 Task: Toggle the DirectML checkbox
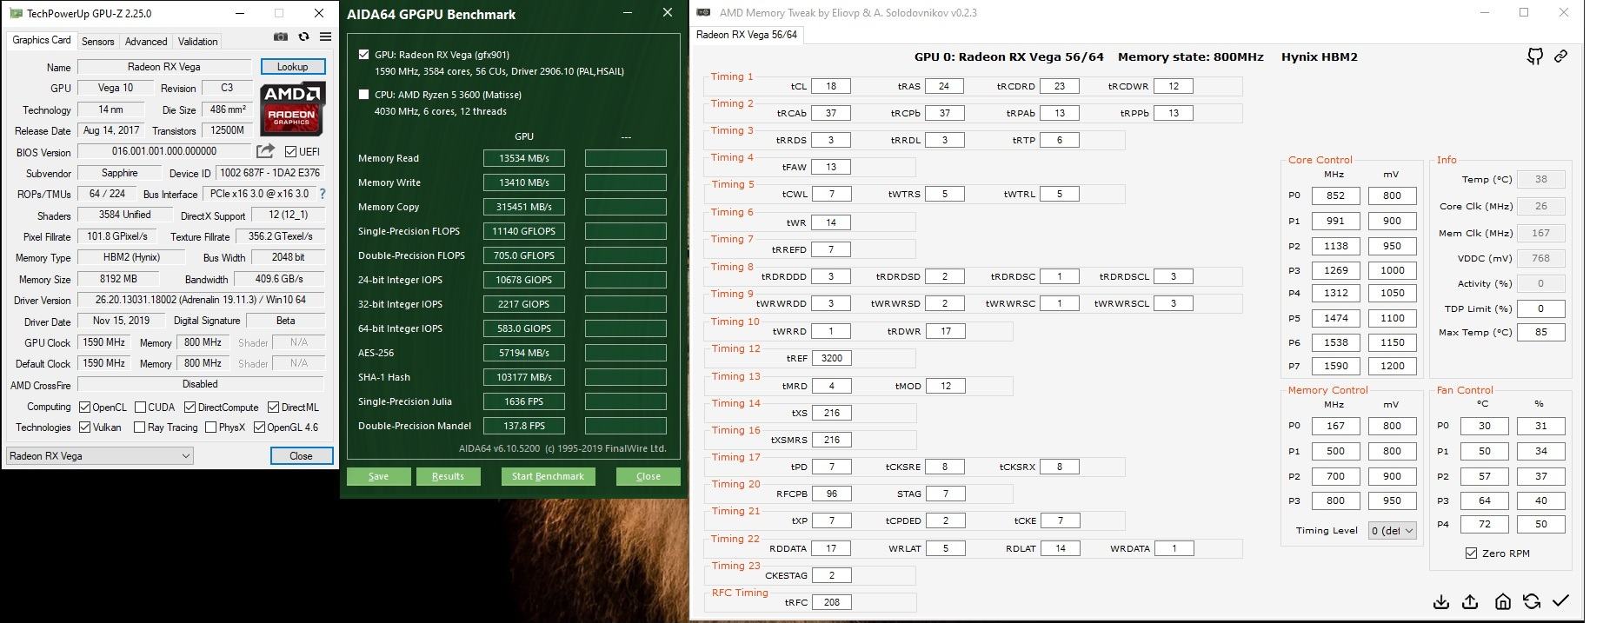click(273, 408)
